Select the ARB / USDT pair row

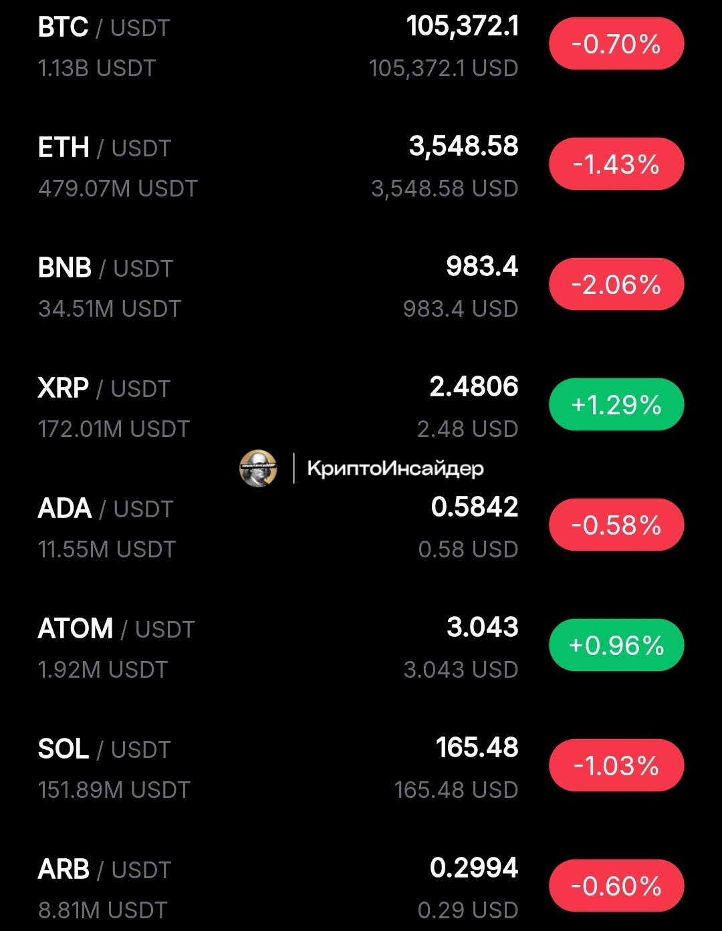[105, 870]
